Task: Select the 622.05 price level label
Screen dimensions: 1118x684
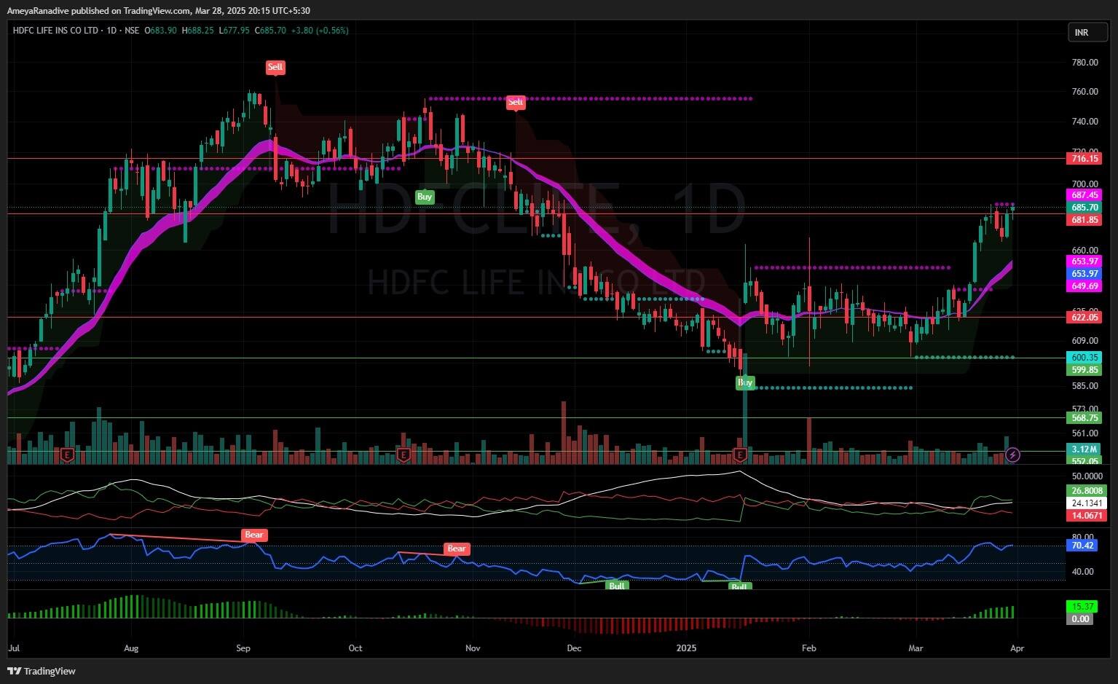Action: tap(1084, 318)
